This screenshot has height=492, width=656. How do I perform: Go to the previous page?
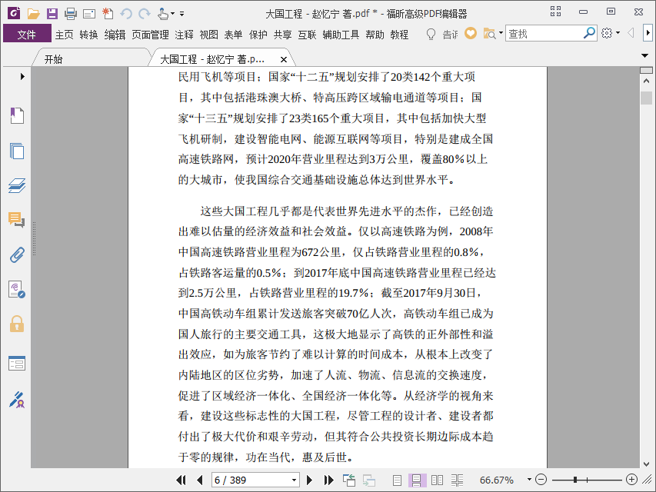(x=199, y=480)
